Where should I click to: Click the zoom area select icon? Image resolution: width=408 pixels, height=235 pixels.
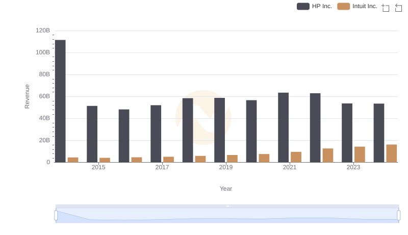click(386, 8)
